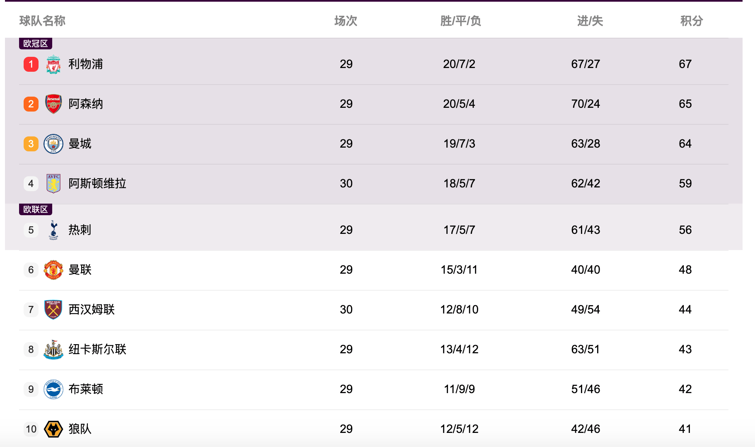Click the orange rank 2 badge
The height and width of the screenshot is (447, 755).
coord(31,104)
